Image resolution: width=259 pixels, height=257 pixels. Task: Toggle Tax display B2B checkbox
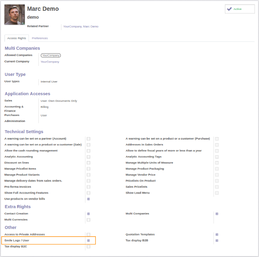click(x=217, y=241)
